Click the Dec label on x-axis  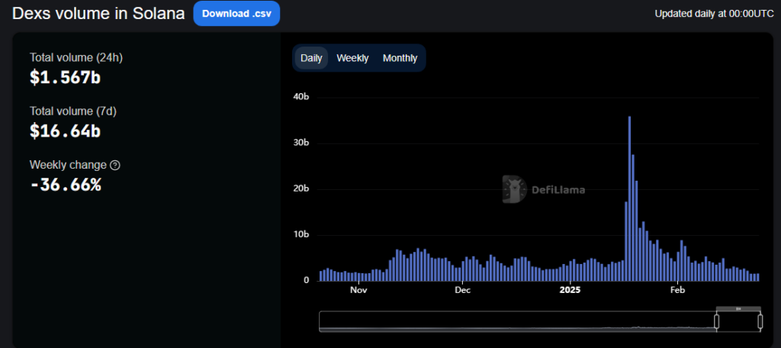[x=463, y=290]
